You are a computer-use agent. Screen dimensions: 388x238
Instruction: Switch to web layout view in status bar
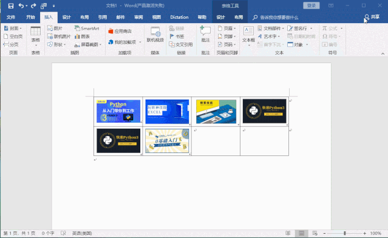click(315, 233)
